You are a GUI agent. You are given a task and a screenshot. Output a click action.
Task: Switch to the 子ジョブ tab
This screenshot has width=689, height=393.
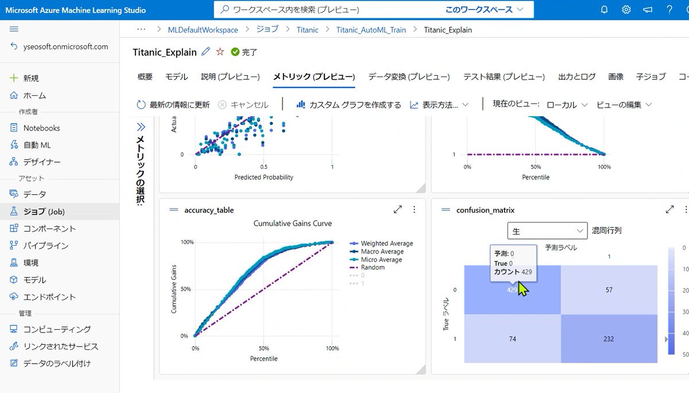[x=651, y=77]
